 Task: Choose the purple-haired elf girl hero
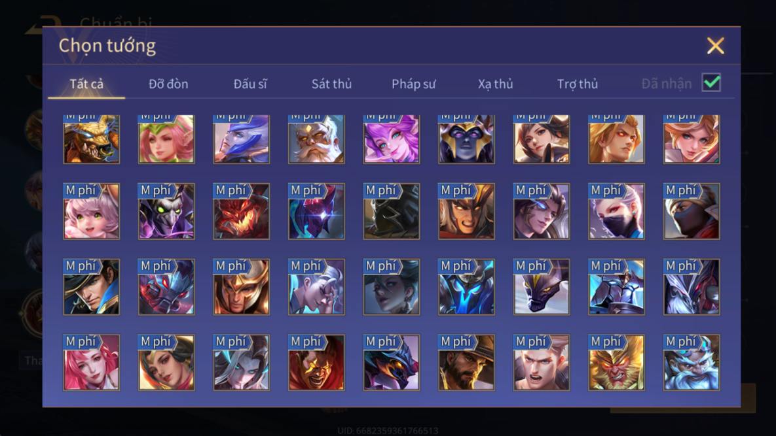coord(392,139)
